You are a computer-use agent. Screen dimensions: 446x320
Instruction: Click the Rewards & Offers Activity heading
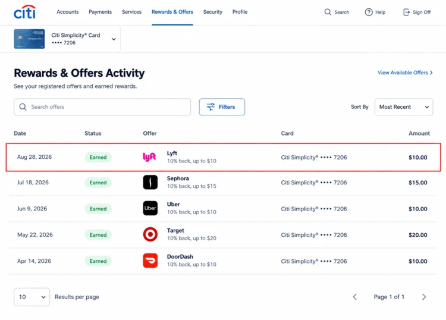tap(79, 73)
